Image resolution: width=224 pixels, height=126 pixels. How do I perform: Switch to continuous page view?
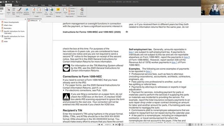(190, 125)
